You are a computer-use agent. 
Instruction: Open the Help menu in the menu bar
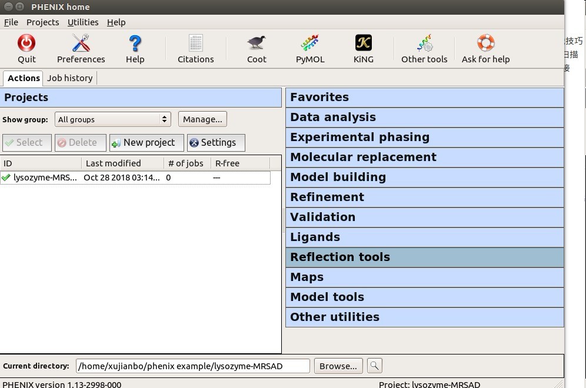116,22
